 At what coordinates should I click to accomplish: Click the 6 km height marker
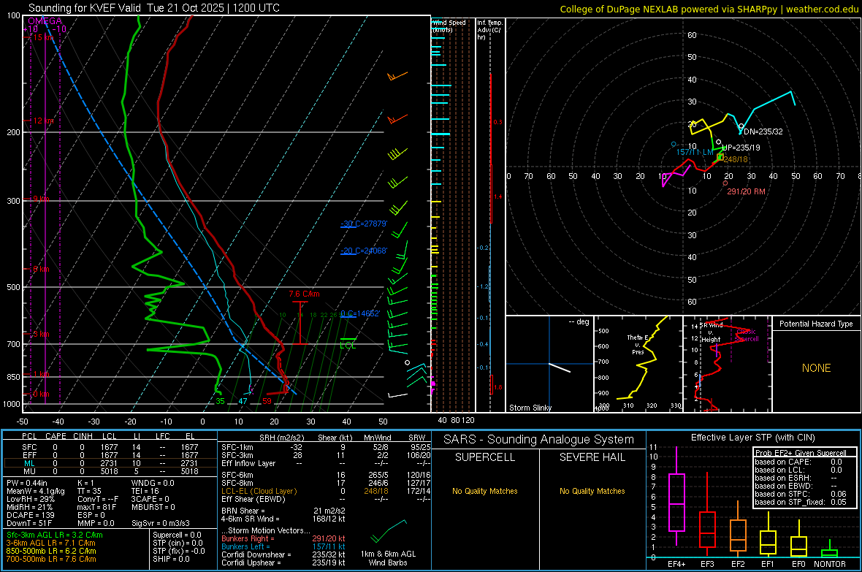point(38,269)
